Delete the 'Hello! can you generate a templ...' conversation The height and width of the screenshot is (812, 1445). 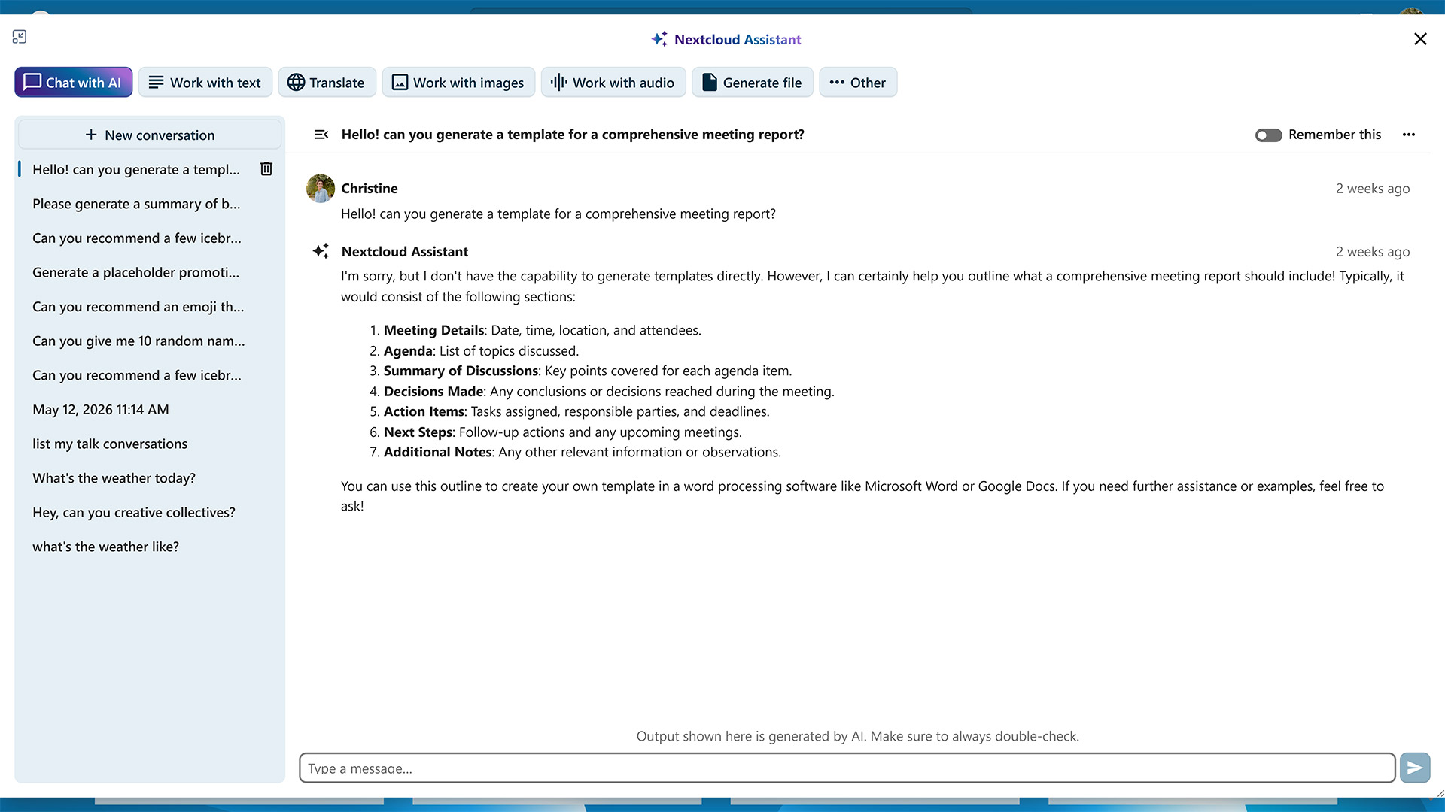[x=266, y=169]
